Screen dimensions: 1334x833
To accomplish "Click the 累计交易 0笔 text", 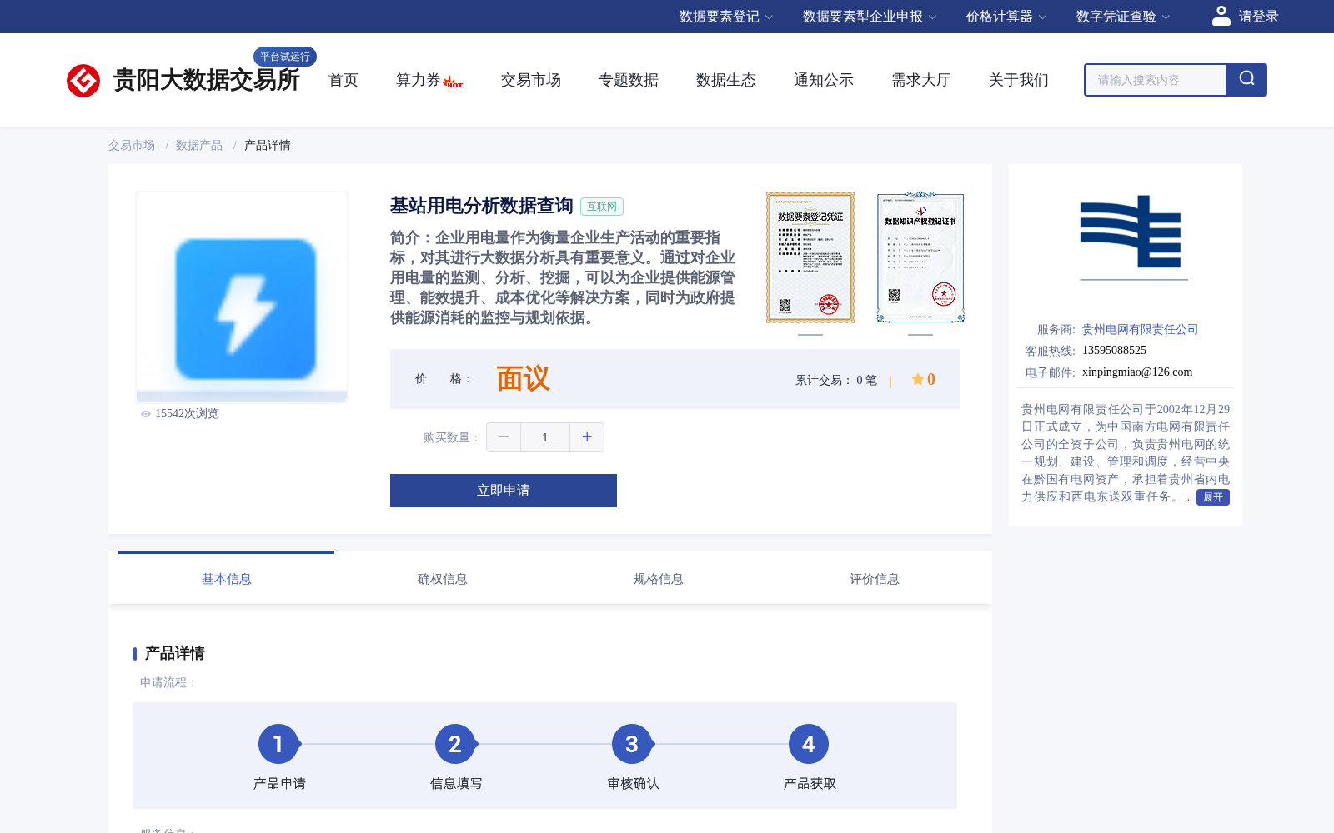I will coord(836,380).
